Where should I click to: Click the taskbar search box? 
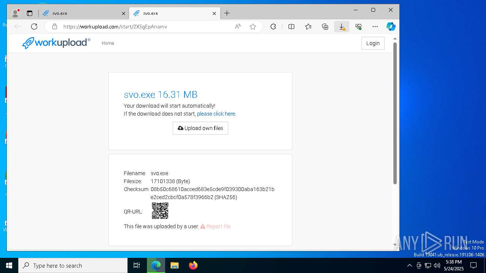73,265
